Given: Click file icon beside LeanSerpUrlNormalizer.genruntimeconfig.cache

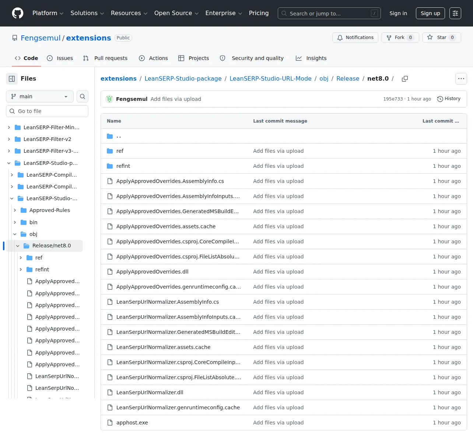Looking at the screenshot, I should [110, 408].
